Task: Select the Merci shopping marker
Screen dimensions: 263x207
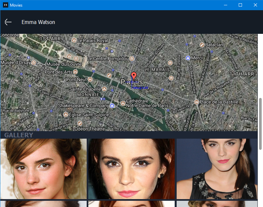Action: pos(188,58)
